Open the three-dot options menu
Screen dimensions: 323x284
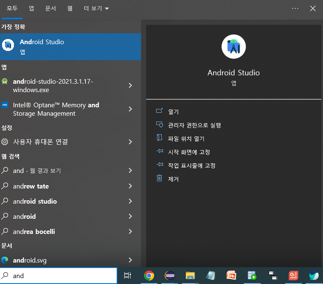295,8
